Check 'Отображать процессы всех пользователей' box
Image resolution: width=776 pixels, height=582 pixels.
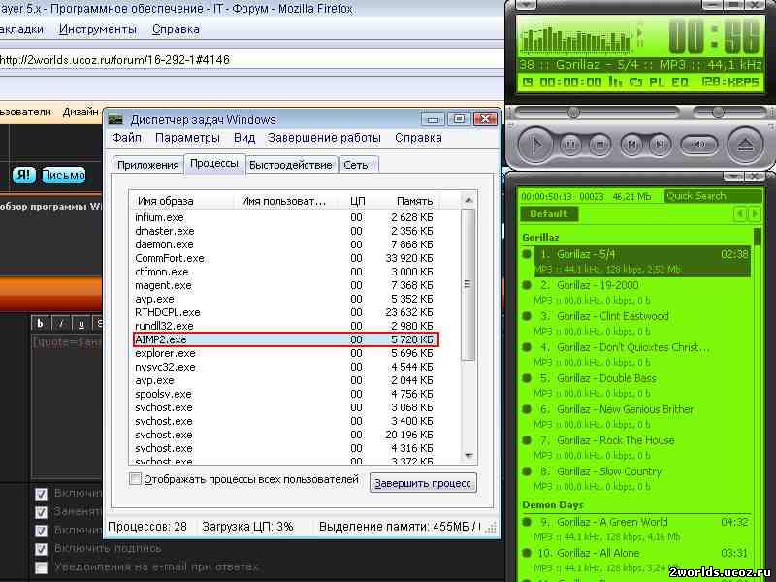point(135,479)
